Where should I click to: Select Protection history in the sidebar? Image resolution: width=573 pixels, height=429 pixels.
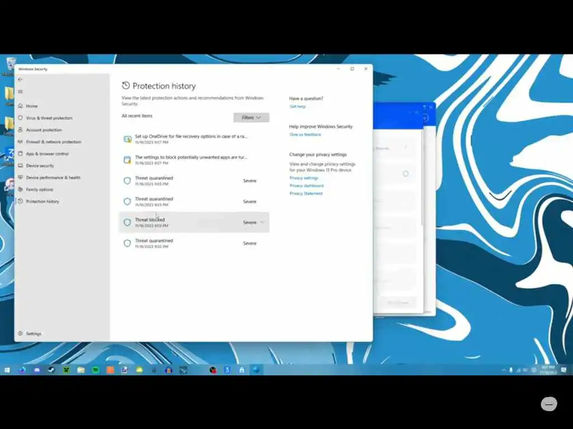[x=43, y=201]
